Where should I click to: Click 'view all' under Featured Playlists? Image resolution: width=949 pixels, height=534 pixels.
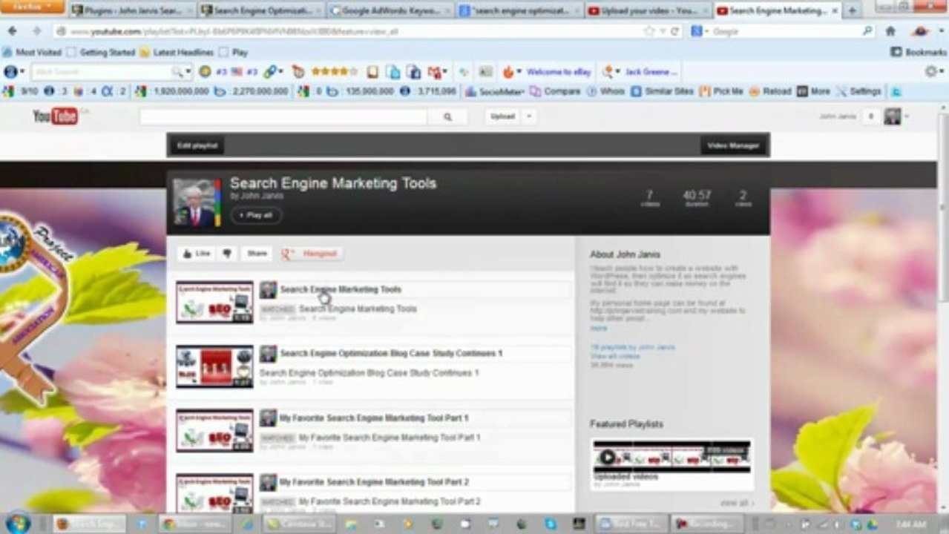[737, 503]
